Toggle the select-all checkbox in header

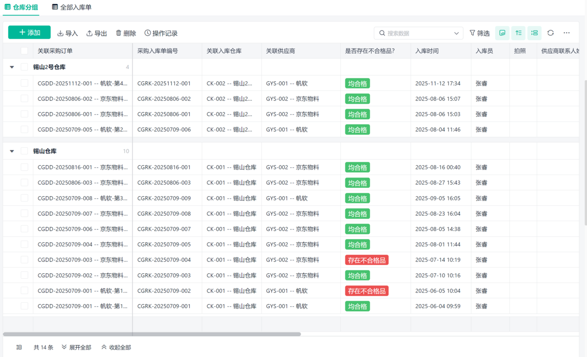[x=24, y=50]
